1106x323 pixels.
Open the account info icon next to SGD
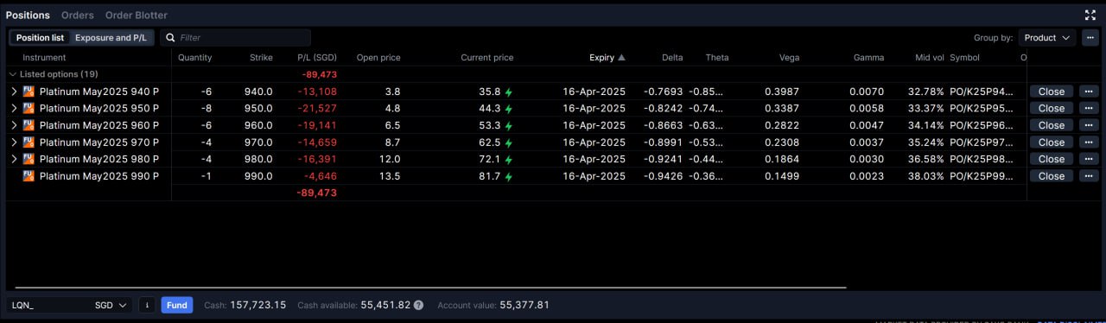click(147, 305)
